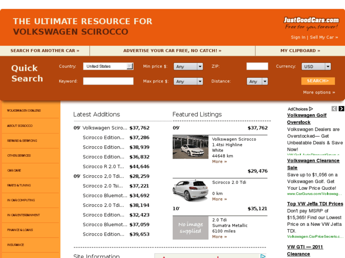345x258 pixels.
Task: Open Scirocco 2.0 Tdi $28,259 listing
Action: (112, 176)
